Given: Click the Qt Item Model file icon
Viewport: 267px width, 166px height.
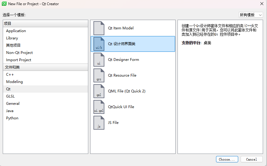Looking at the screenshot, I should 99,28.
